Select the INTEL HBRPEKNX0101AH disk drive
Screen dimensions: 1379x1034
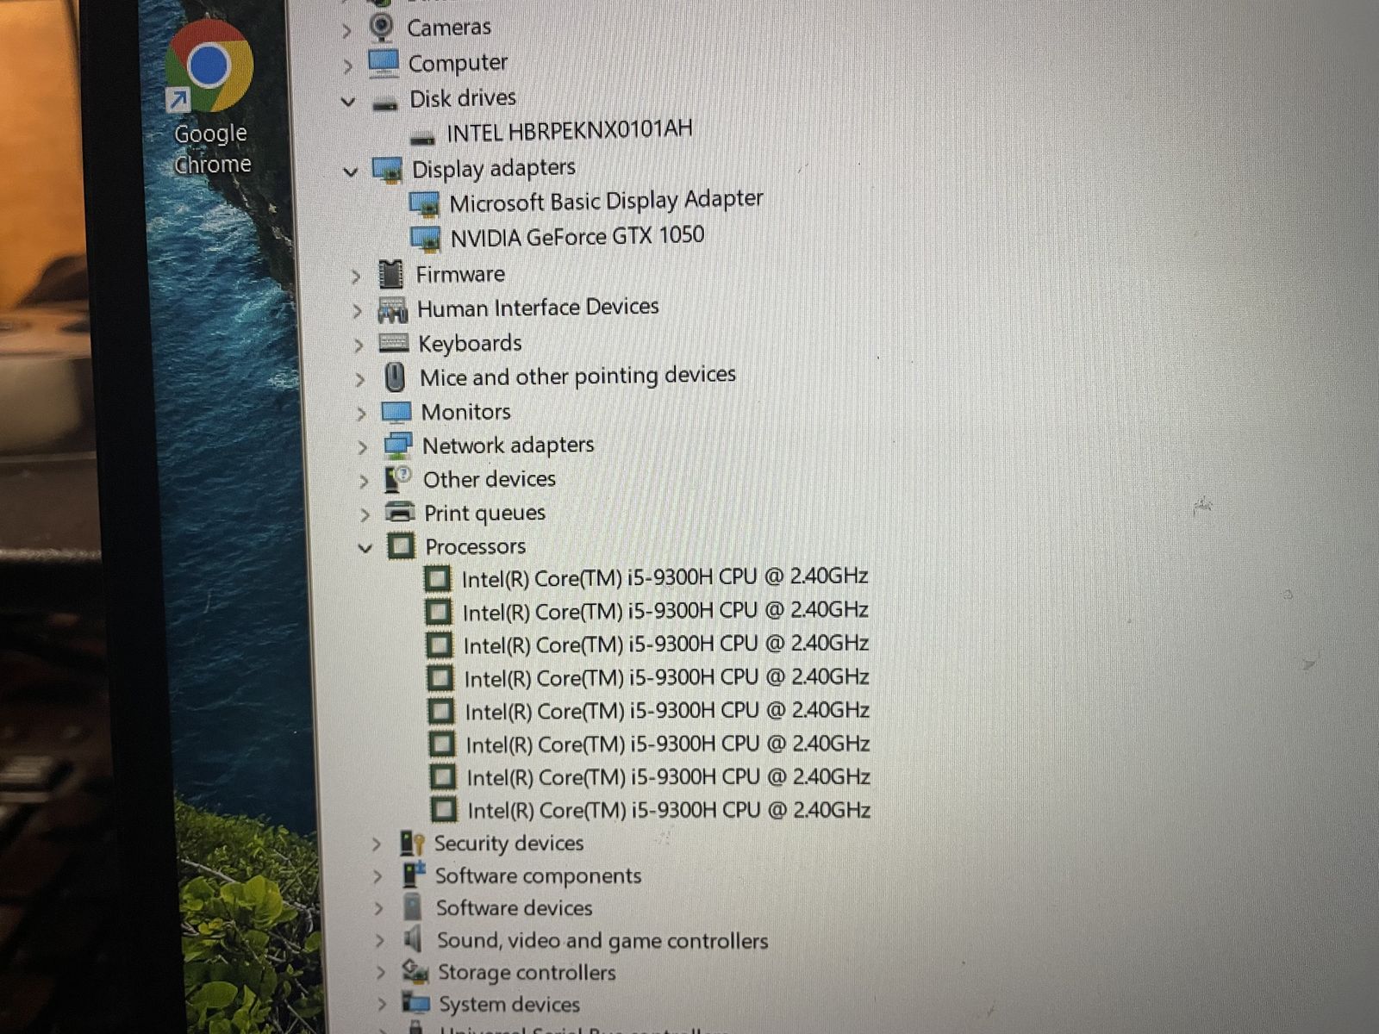click(569, 132)
